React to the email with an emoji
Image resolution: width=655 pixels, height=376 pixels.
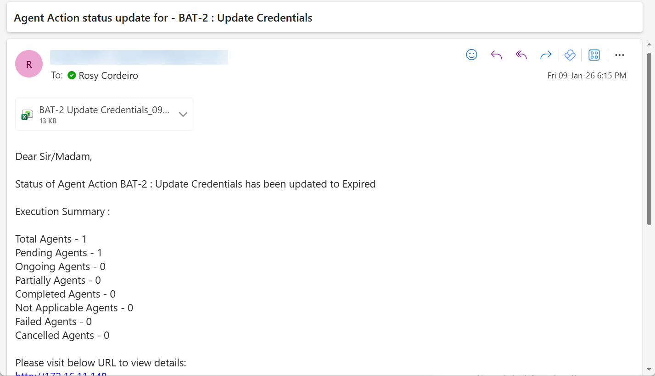pos(471,55)
